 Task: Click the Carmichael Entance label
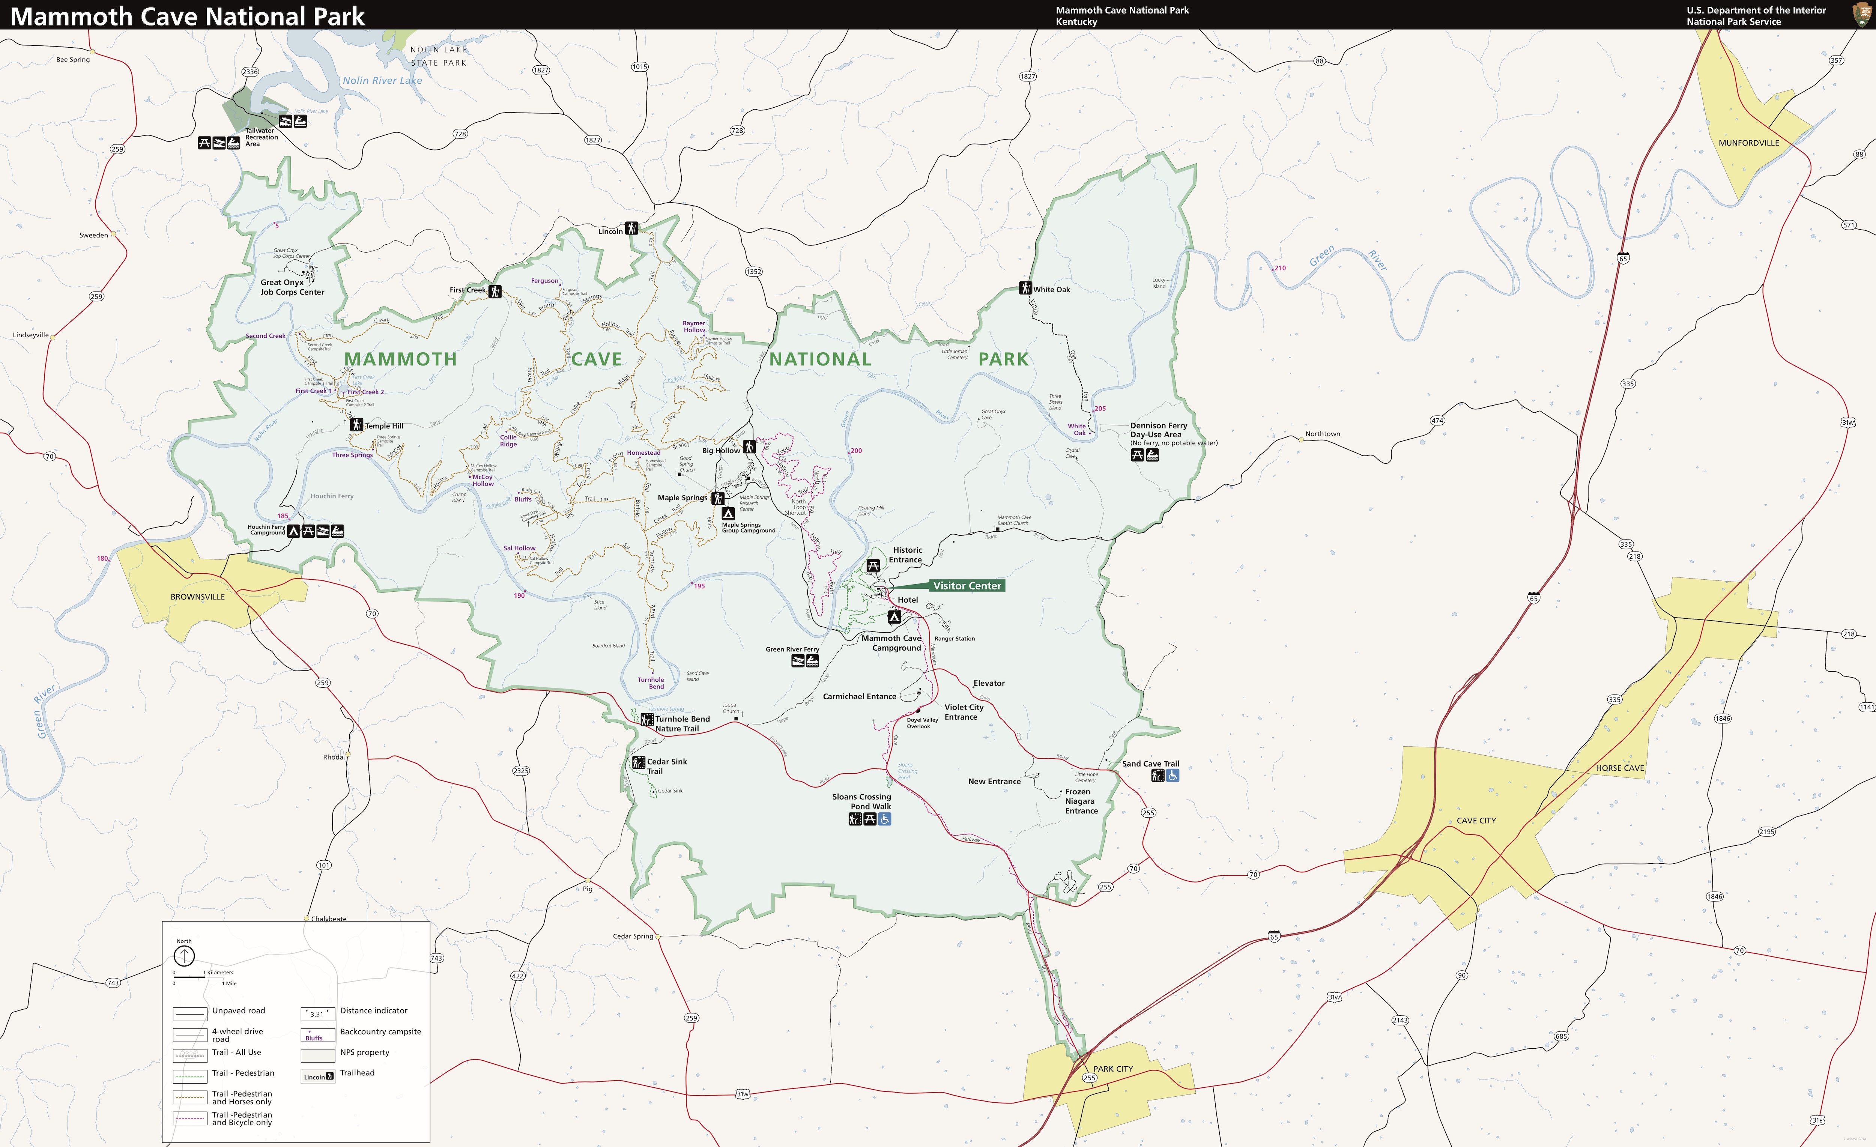pos(860,696)
